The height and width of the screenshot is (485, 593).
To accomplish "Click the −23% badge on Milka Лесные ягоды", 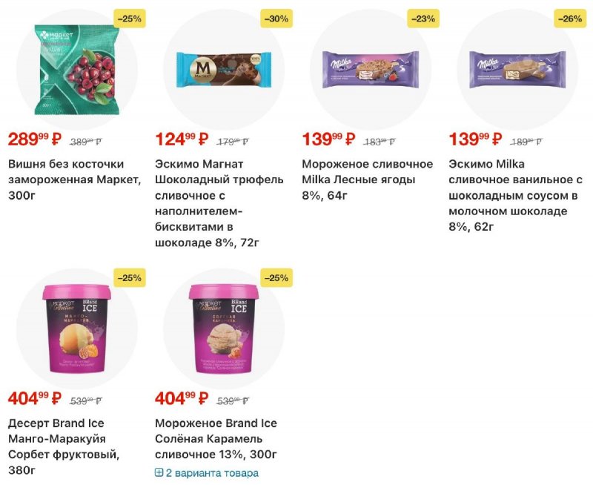I will point(423,19).
